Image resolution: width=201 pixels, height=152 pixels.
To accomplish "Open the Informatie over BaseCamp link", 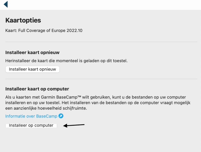I will click(31, 116).
